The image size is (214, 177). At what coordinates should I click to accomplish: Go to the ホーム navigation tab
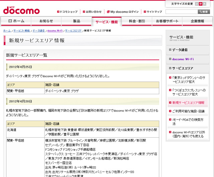[16, 21]
